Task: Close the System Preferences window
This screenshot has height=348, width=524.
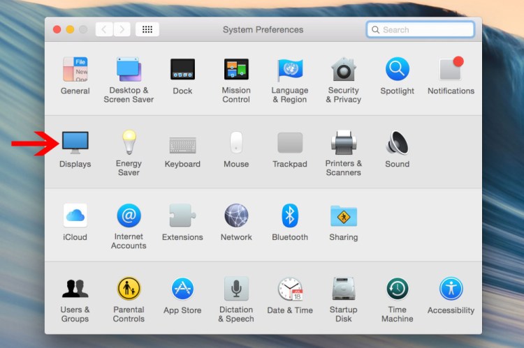Action: [x=57, y=29]
